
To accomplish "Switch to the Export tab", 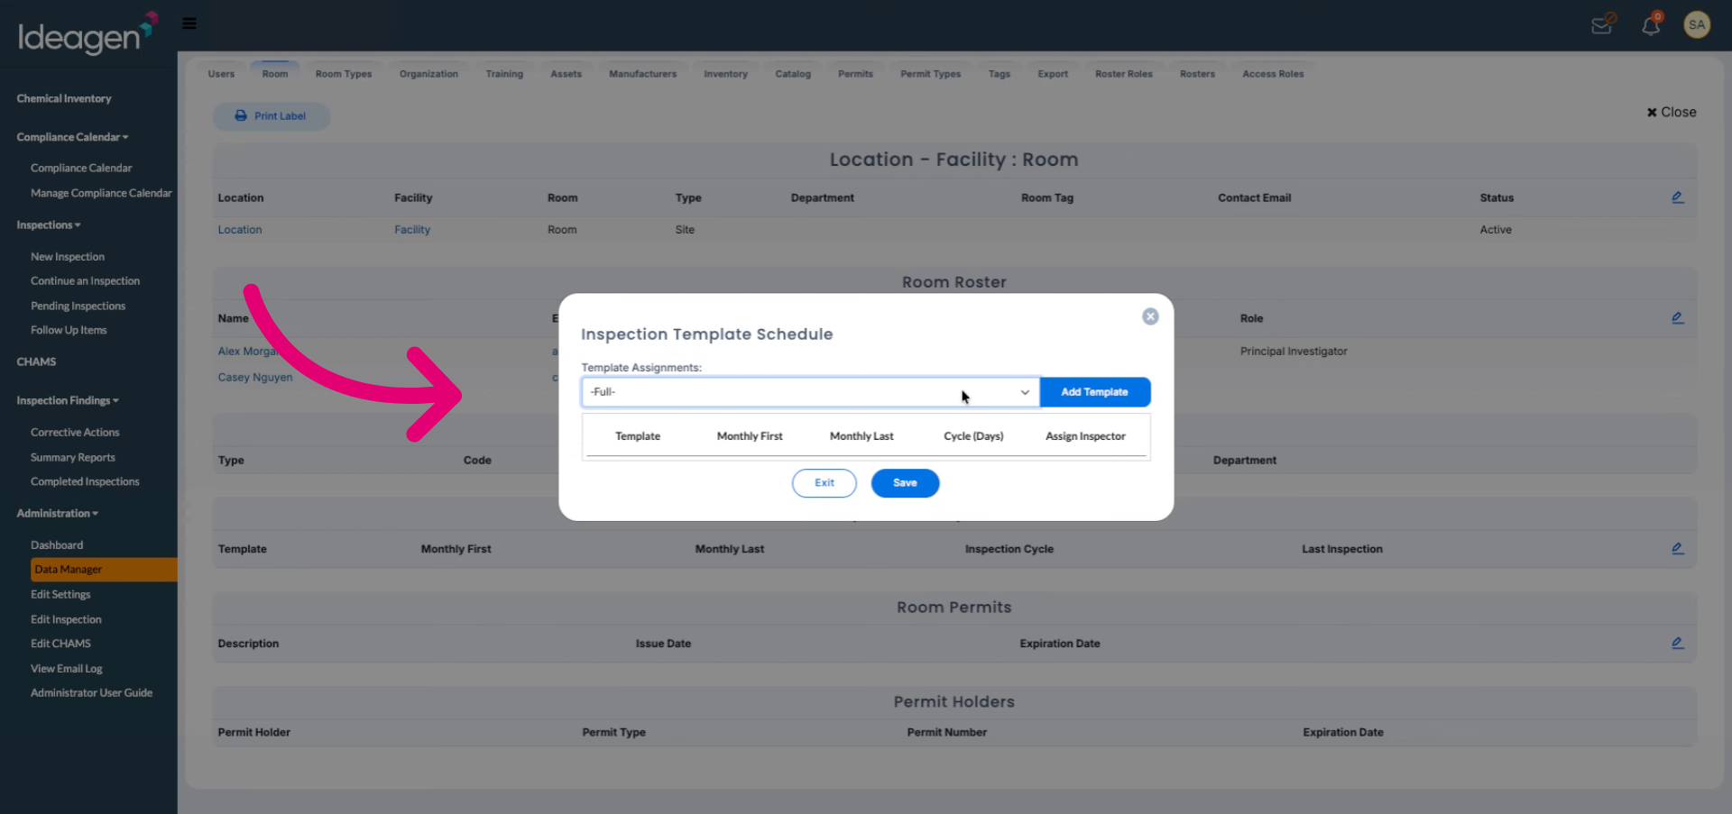I will [x=1053, y=74].
